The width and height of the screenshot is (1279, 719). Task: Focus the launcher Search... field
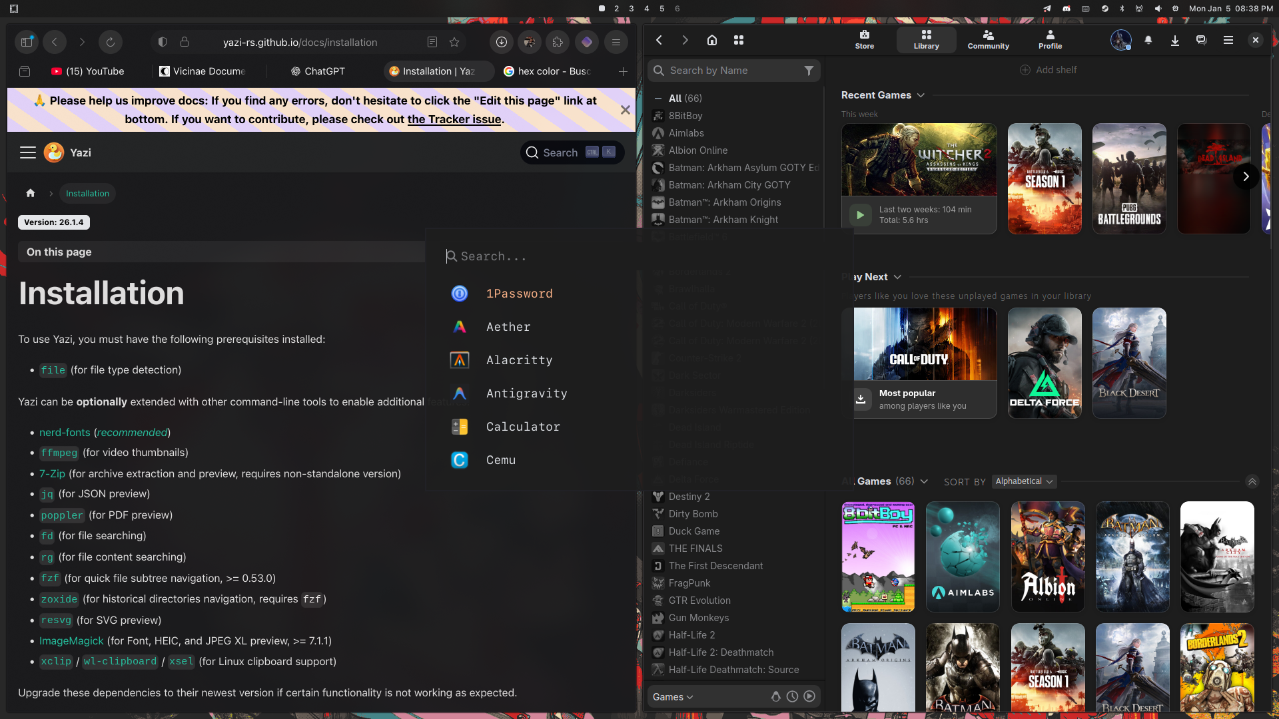click(x=639, y=256)
